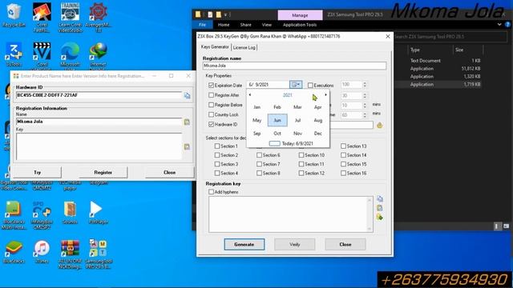Image resolution: width=513 pixels, height=288 pixels.
Task: Click paste icon beside Key field
Action: tap(187, 146)
